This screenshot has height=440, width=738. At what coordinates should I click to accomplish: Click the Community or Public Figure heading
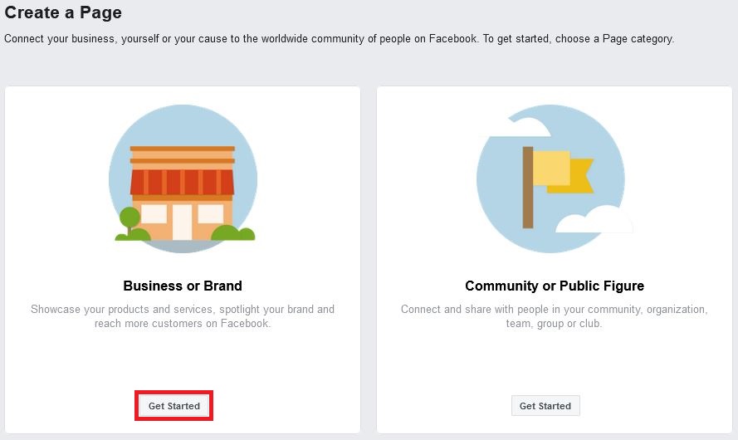pos(555,286)
